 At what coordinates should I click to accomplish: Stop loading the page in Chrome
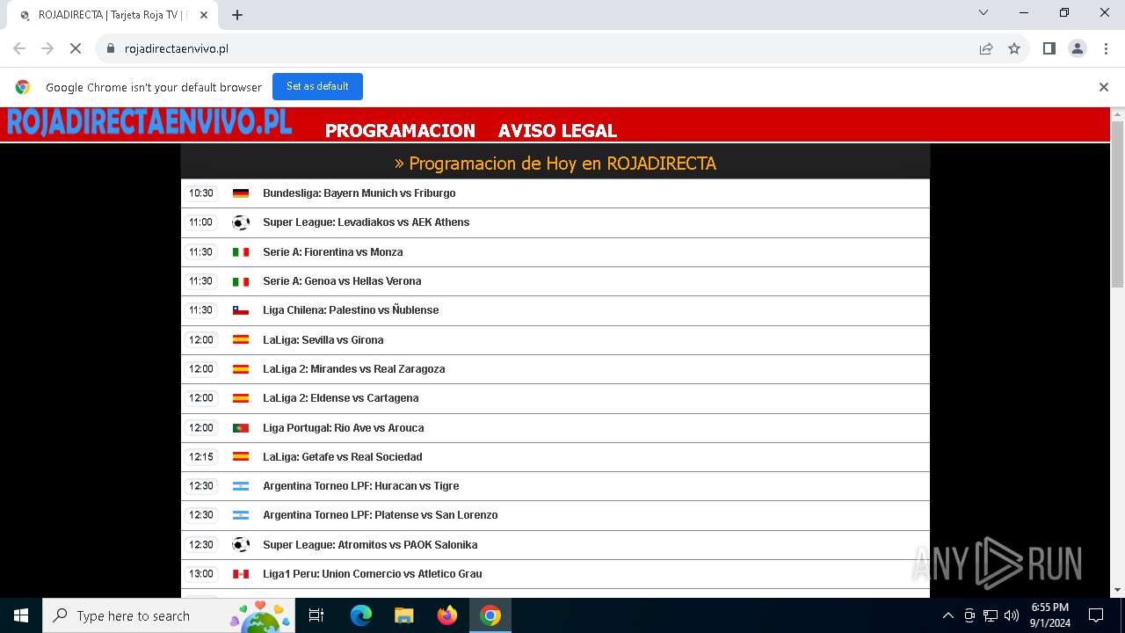76,48
